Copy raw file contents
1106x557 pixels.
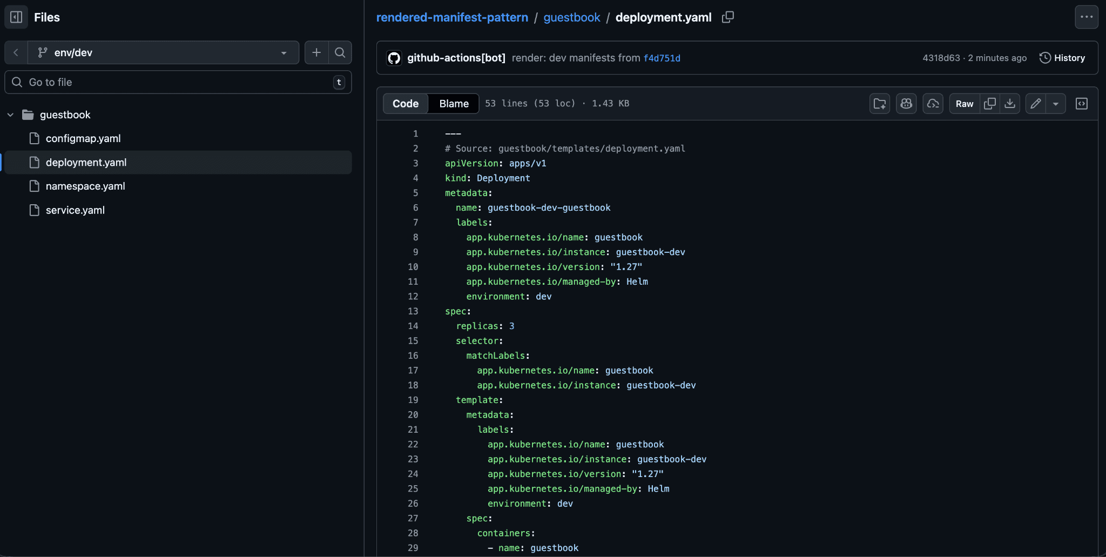click(990, 103)
